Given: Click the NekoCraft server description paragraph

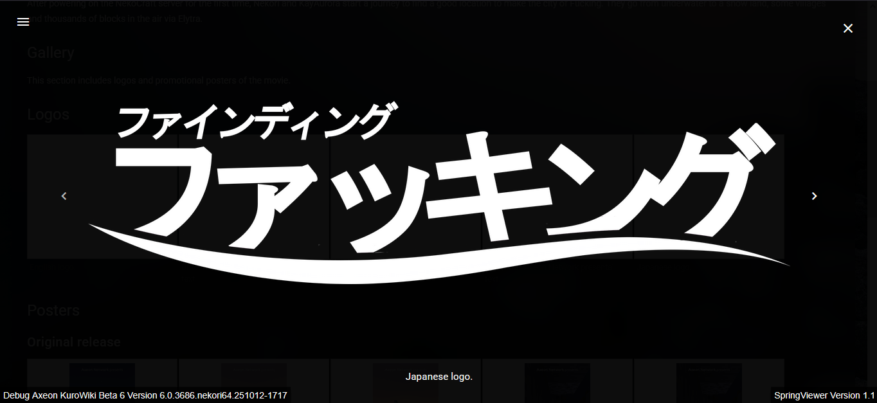Looking at the screenshot, I should pyautogui.click(x=424, y=11).
